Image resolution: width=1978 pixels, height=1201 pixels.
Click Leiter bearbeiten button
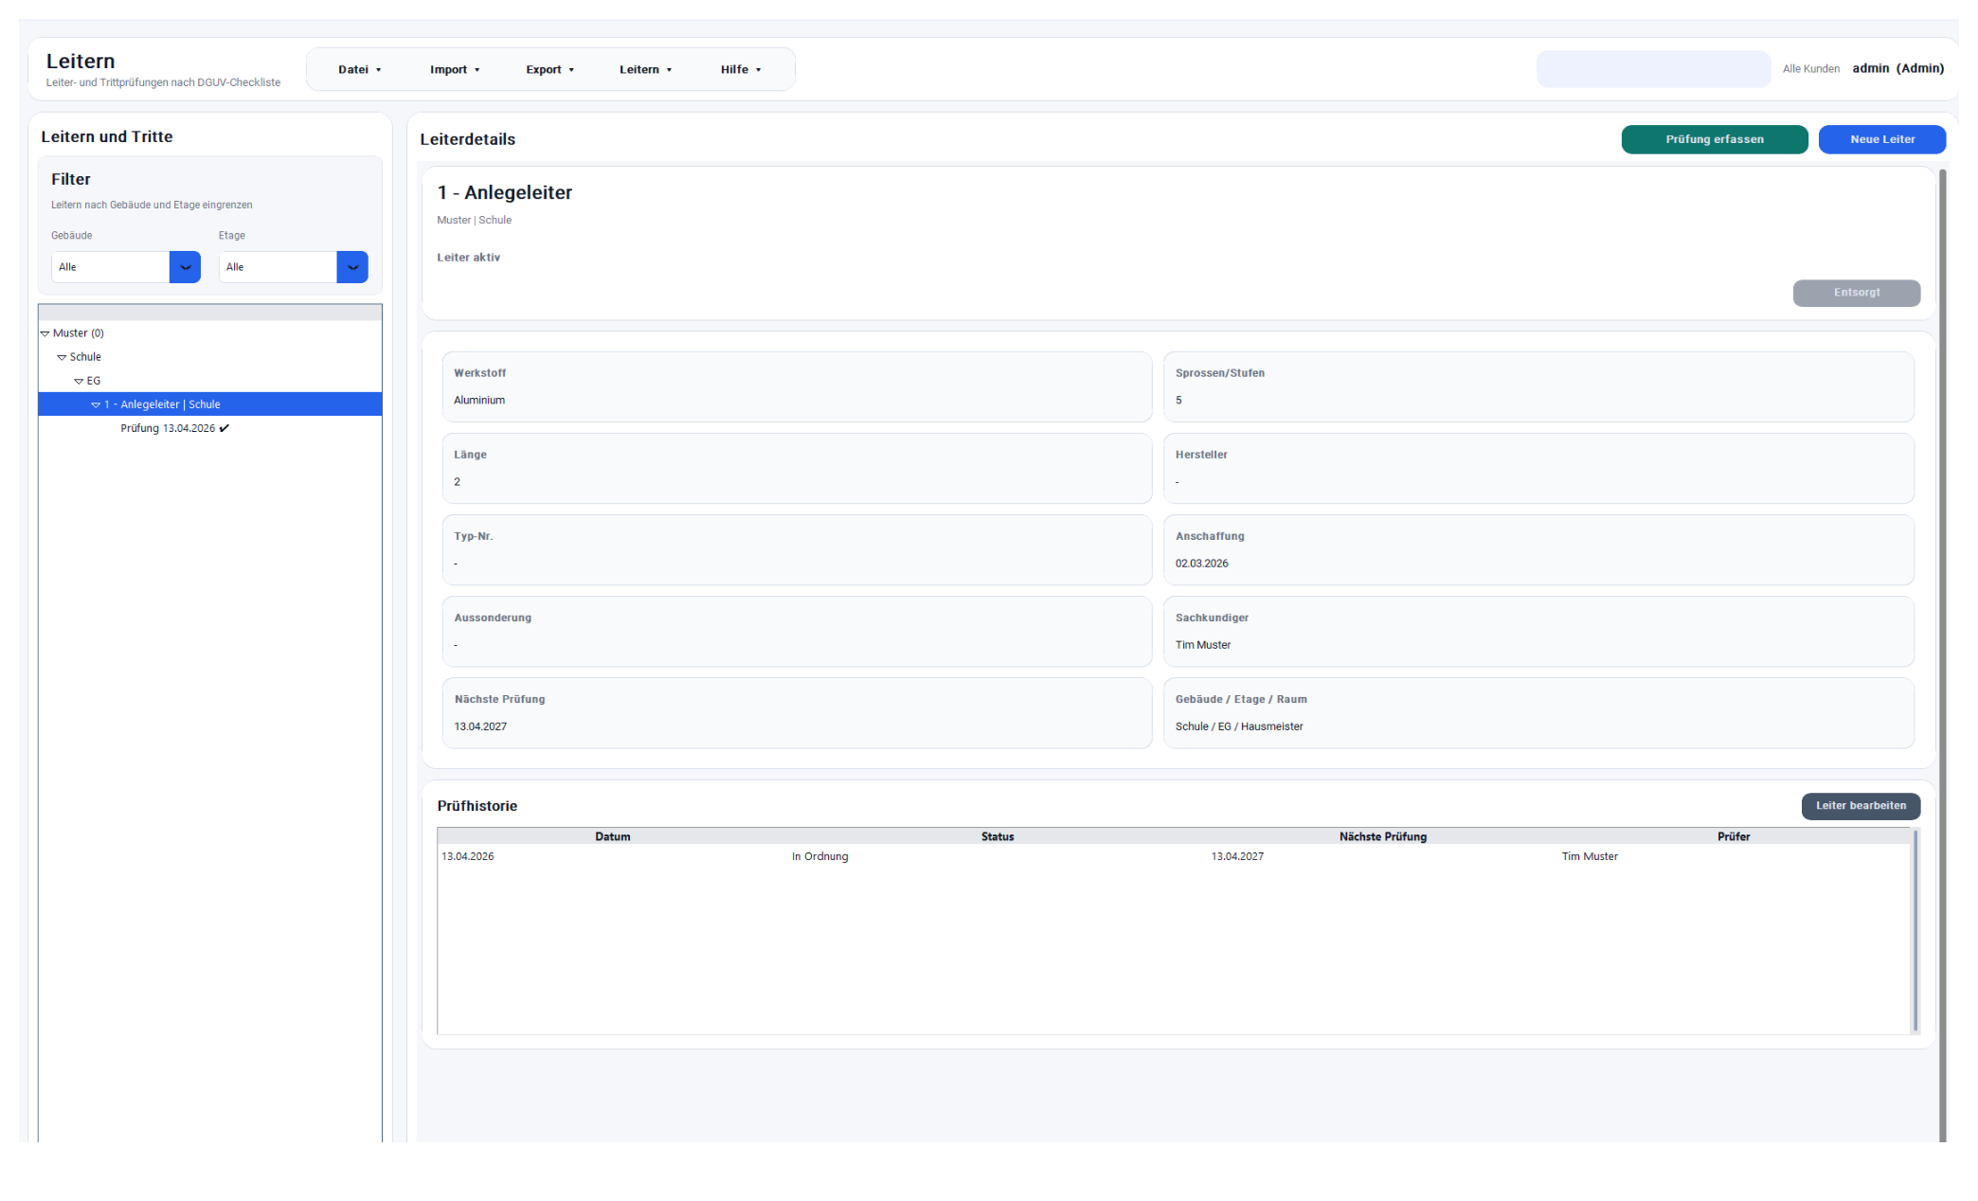(1860, 806)
